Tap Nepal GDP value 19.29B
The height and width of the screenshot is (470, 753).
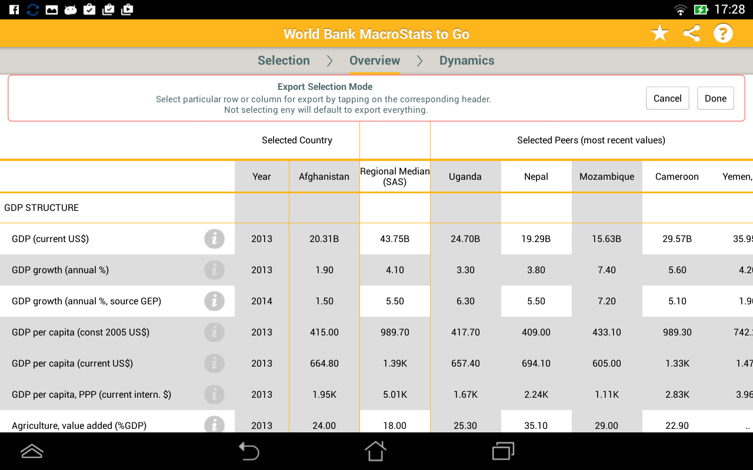click(536, 239)
